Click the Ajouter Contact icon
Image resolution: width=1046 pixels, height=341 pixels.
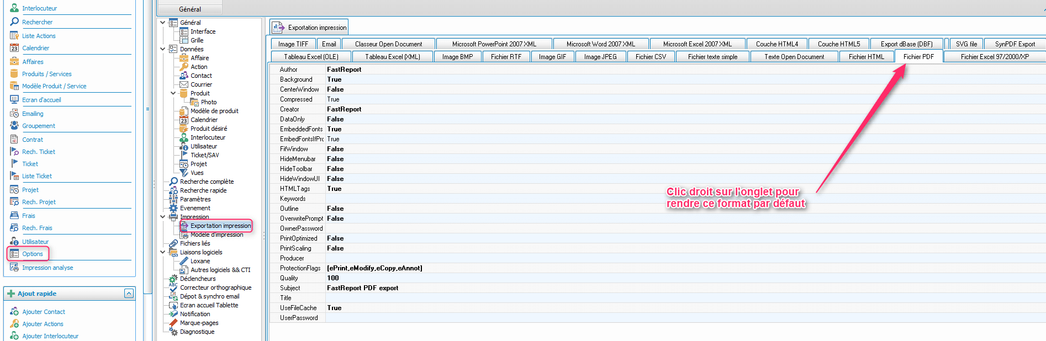pos(14,312)
